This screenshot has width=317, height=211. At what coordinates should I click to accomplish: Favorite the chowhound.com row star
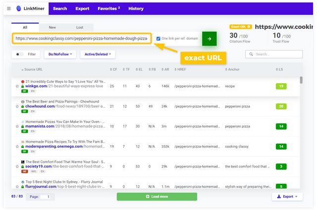17,106
